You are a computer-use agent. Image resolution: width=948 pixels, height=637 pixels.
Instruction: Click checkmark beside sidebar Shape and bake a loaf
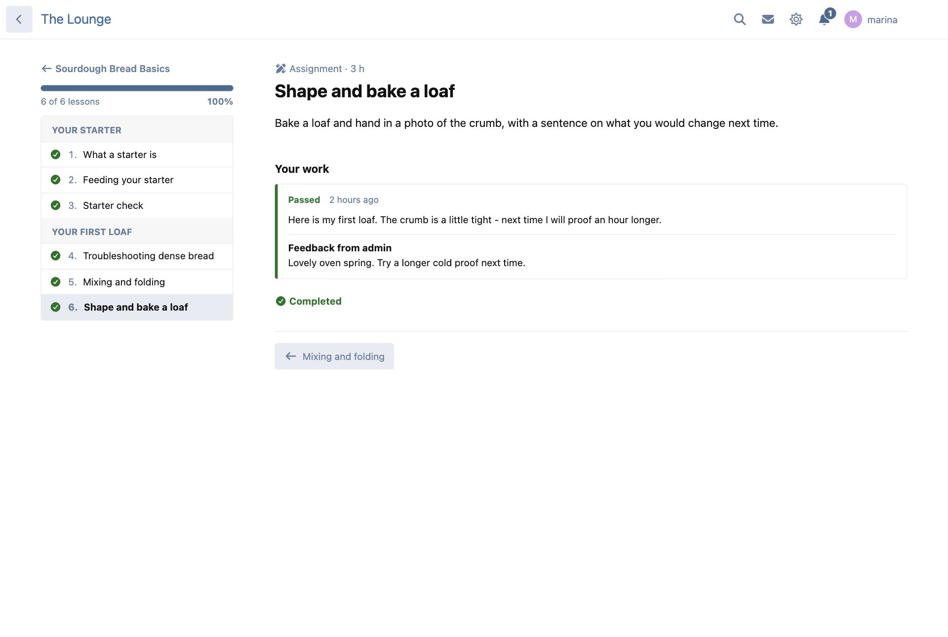coord(56,307)
